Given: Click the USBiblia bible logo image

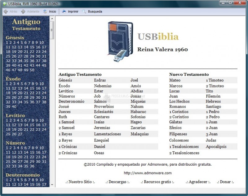Looking at the screenshot, I should [x=120, y=41].
